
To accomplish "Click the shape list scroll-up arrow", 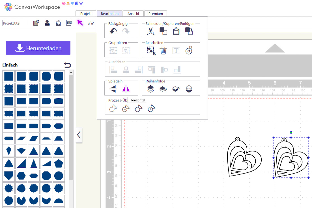I will point(71,73).
